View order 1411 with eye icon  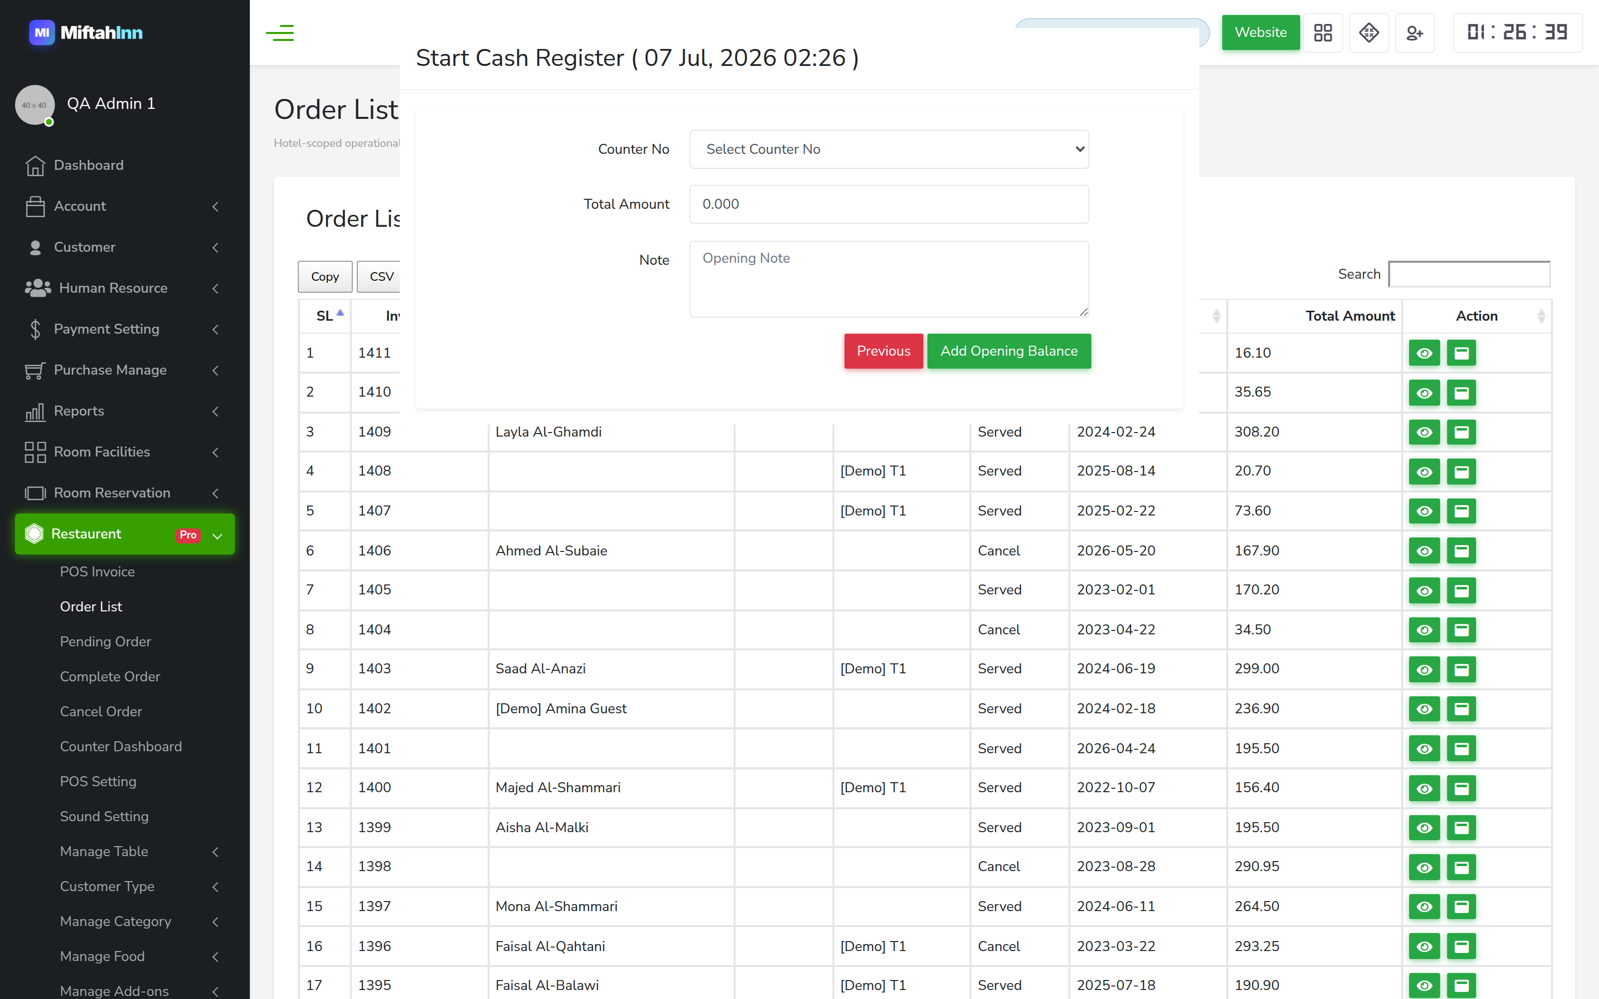(x=1424, y=353)
